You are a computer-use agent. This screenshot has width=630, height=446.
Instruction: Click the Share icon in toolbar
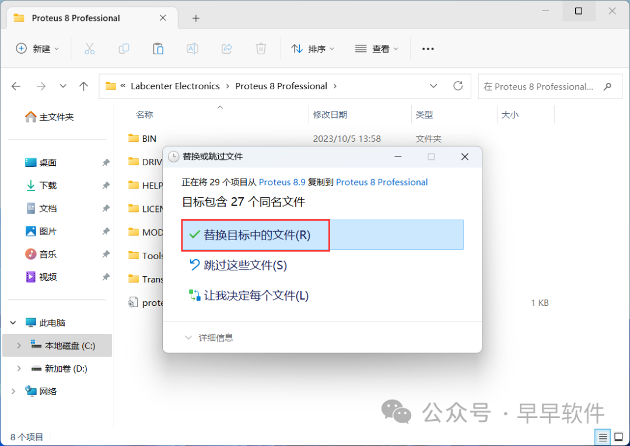tap(227, 49)
